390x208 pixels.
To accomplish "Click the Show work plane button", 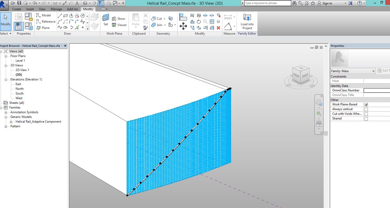I will (119, 19).
